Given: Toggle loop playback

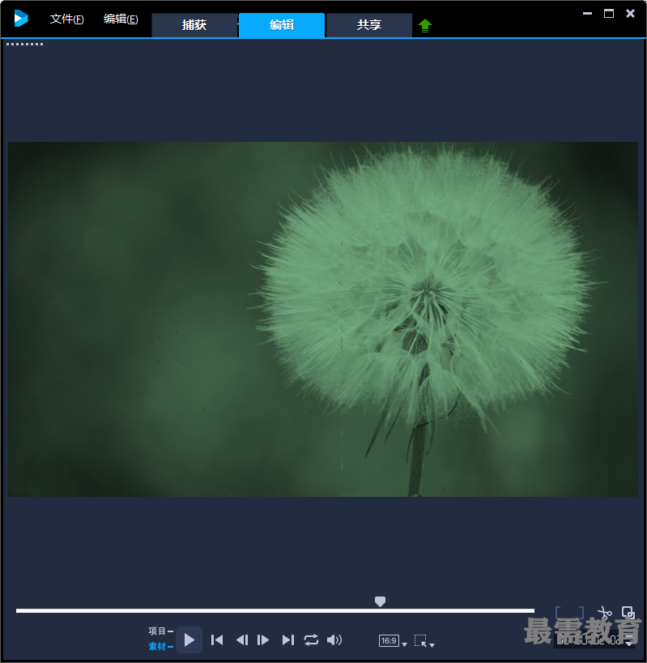Looking at the screenshot, I should 311,639.
